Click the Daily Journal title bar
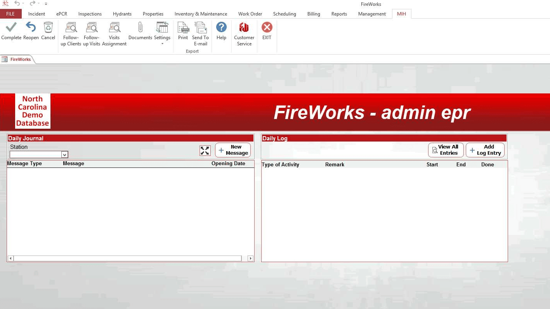This screenshot has height=309, width=550. [130, 138]
